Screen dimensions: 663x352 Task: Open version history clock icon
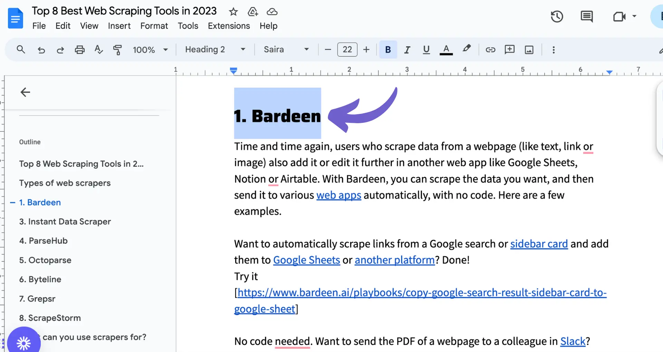point(557,16)
